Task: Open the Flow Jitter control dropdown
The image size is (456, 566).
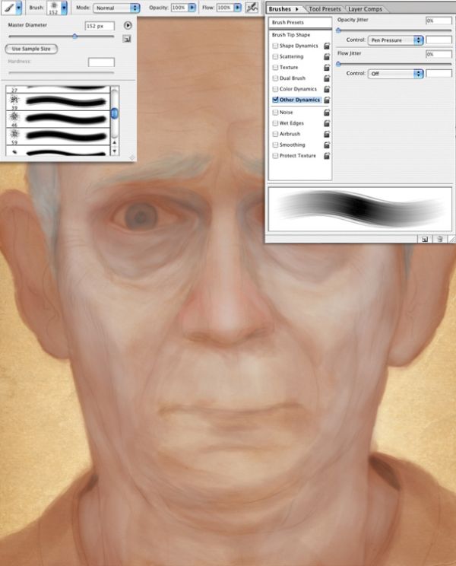Action: pos(395,74)
